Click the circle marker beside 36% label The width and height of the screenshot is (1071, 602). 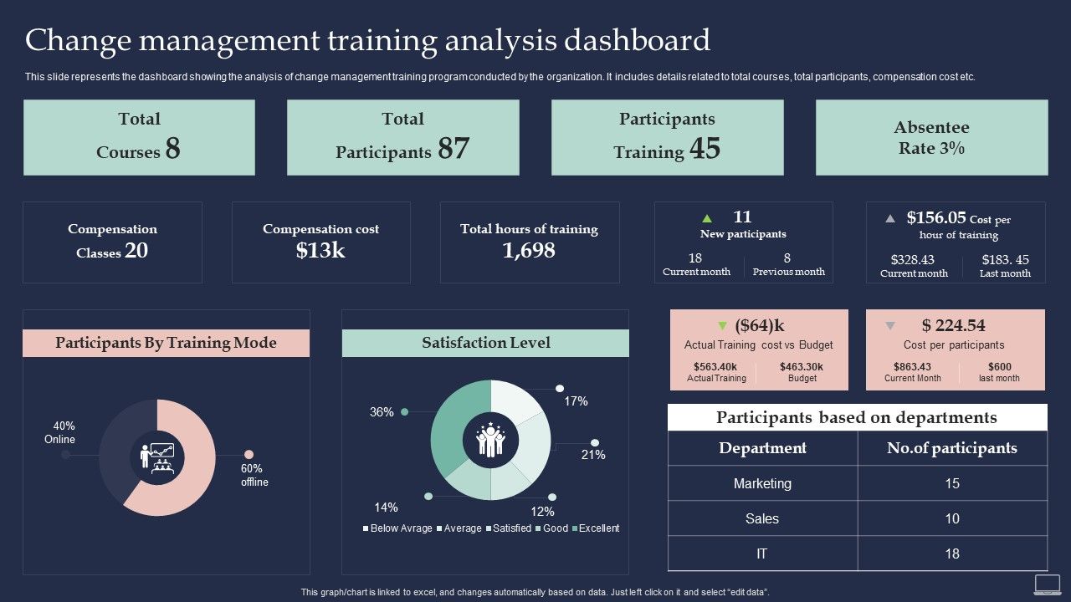405,411
